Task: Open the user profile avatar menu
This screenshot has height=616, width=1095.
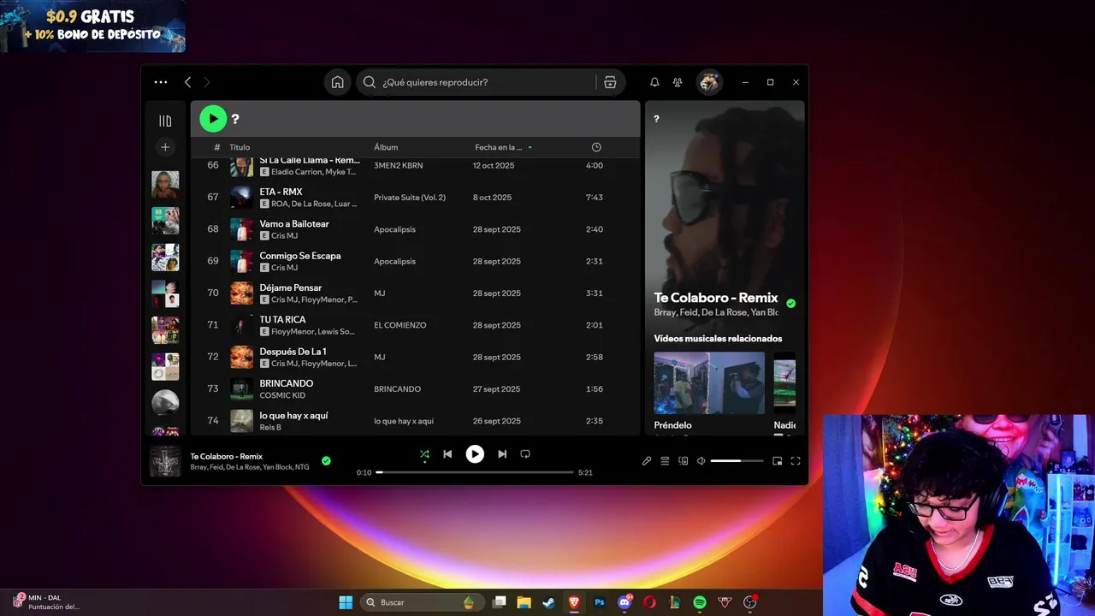Action: click(x=709, y=82)
